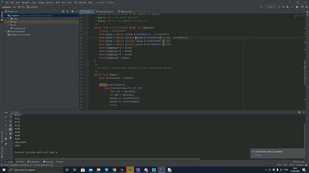Collapse the computer project root node
The height and width of the screenshot is (173, 309).
6,15
